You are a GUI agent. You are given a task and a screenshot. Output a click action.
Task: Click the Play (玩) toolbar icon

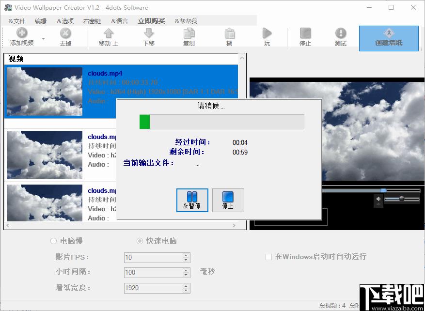[x=267, y=33]
